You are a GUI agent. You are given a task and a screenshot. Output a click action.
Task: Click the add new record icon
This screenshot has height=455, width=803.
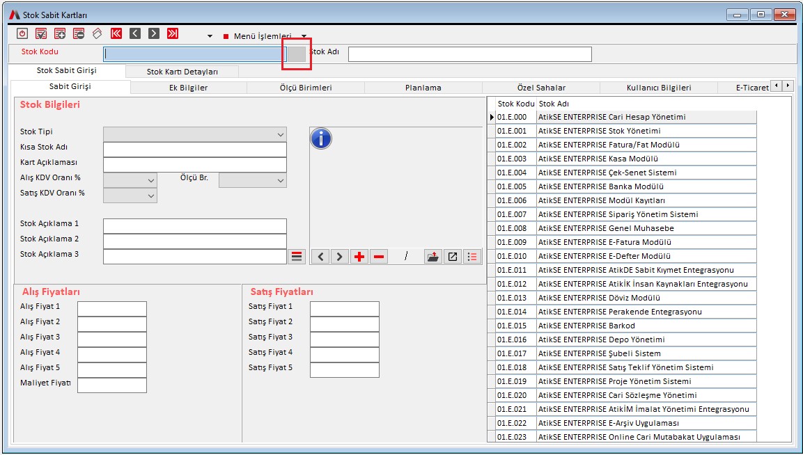coord(60,34)
